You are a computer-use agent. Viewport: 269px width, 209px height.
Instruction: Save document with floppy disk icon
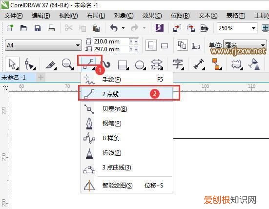[38, 28]
